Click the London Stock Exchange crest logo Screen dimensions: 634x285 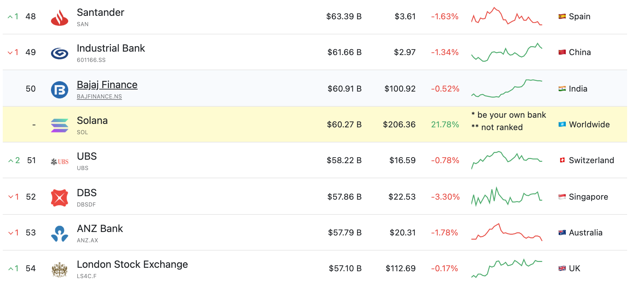click(60, 270)
